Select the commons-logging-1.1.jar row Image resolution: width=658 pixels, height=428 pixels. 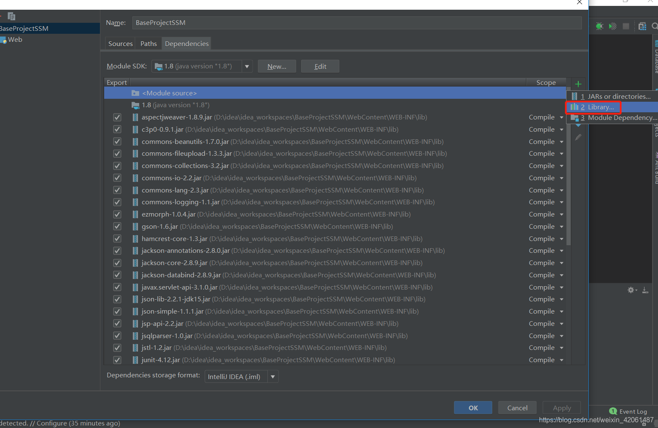pos(335,202)
